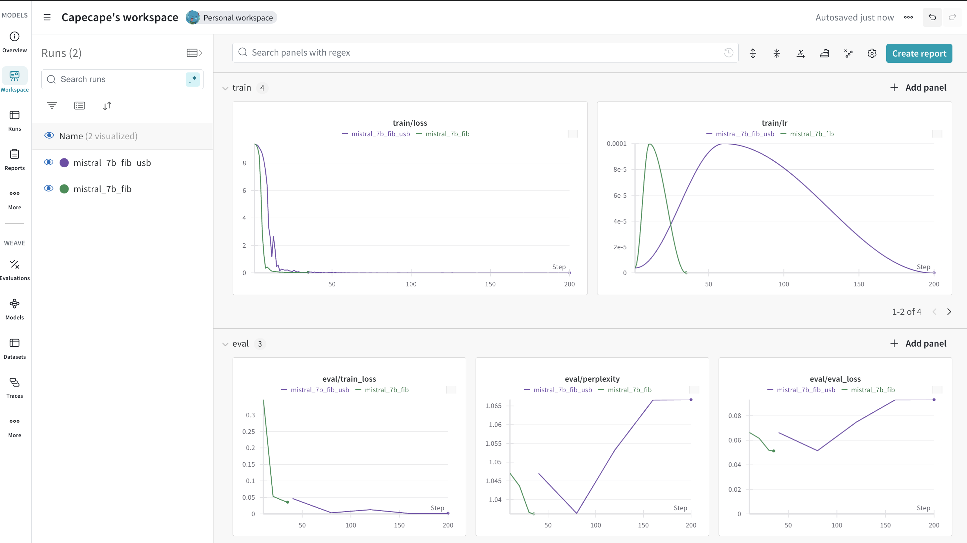
Task: Open the filter runs icon
Action: point(52,106)
